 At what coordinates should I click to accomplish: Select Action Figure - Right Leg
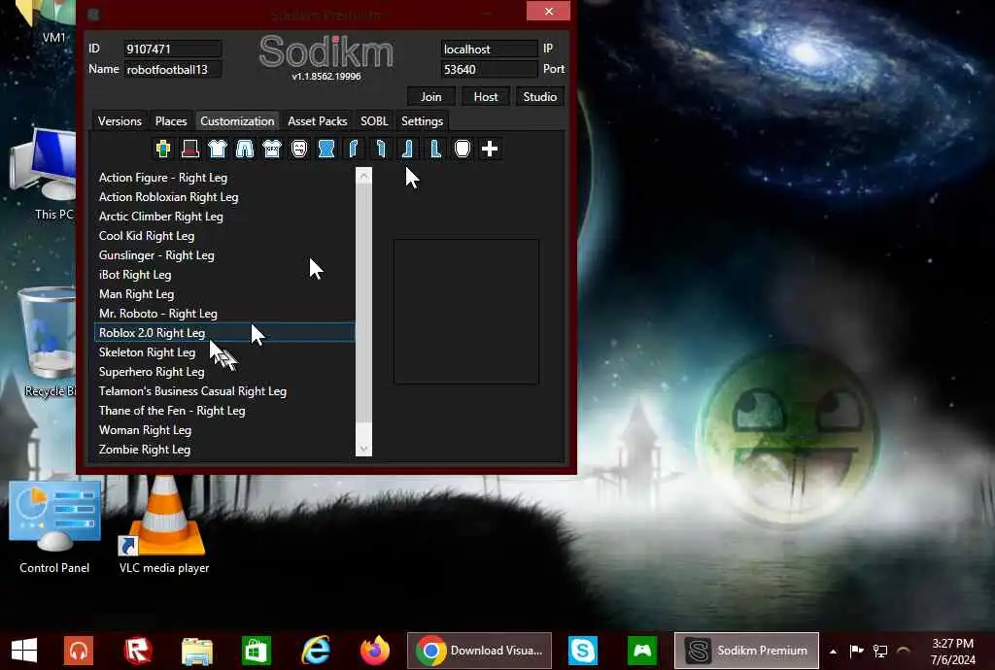pyautogui.click(x=224, y=178)
